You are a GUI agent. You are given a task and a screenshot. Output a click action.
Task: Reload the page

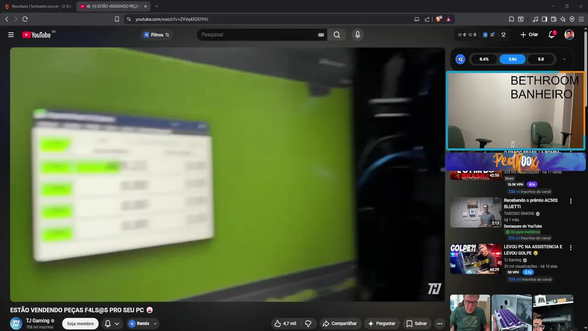click(x=25, y=19)
